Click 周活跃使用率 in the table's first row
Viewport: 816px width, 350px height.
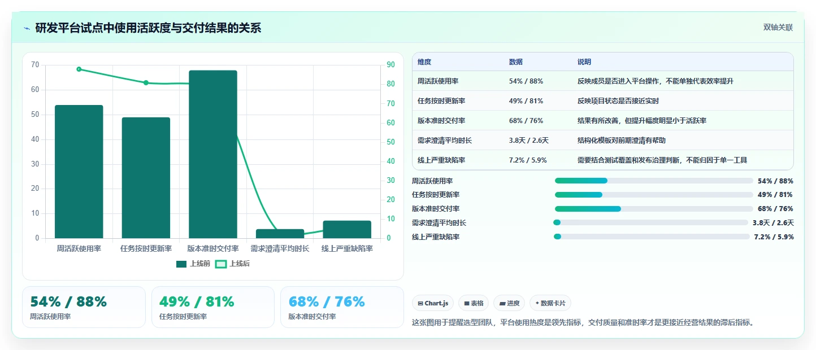point(438,81)
